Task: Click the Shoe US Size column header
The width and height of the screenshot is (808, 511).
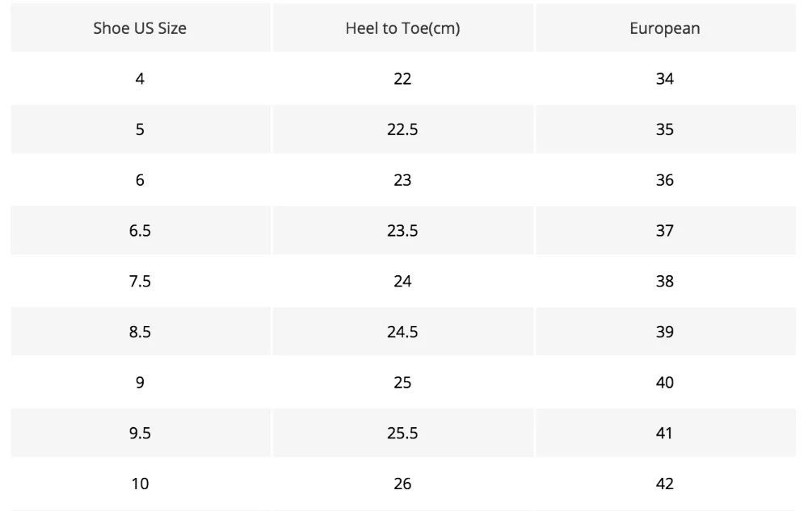Action: point(140,28)
